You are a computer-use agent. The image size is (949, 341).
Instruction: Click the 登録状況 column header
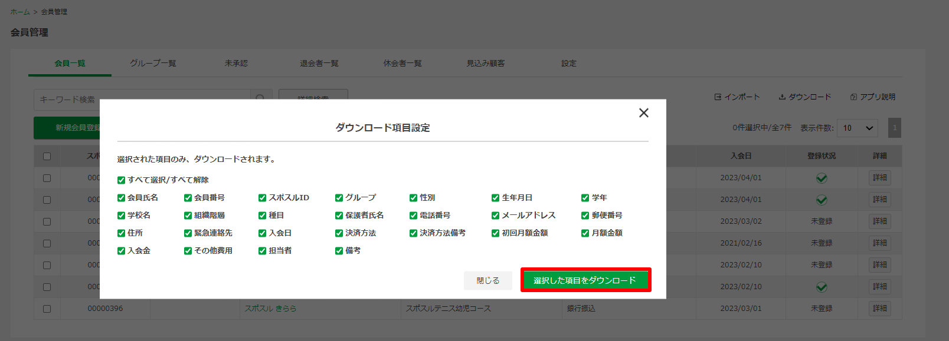[822, 156]
